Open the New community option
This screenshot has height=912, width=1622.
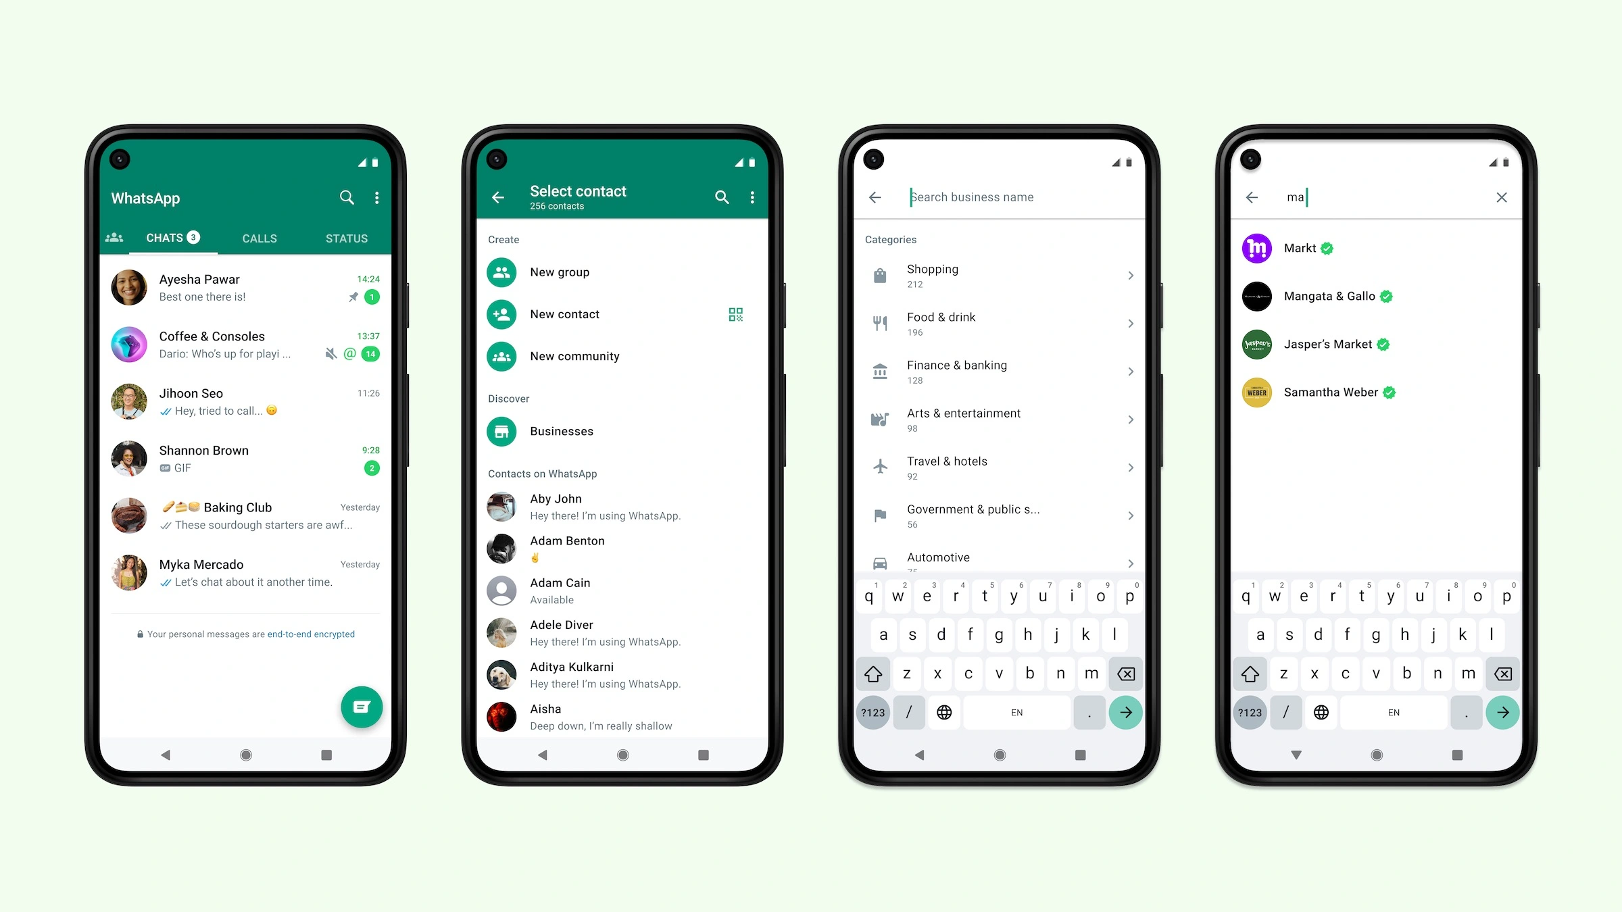[x=575, y=356]
